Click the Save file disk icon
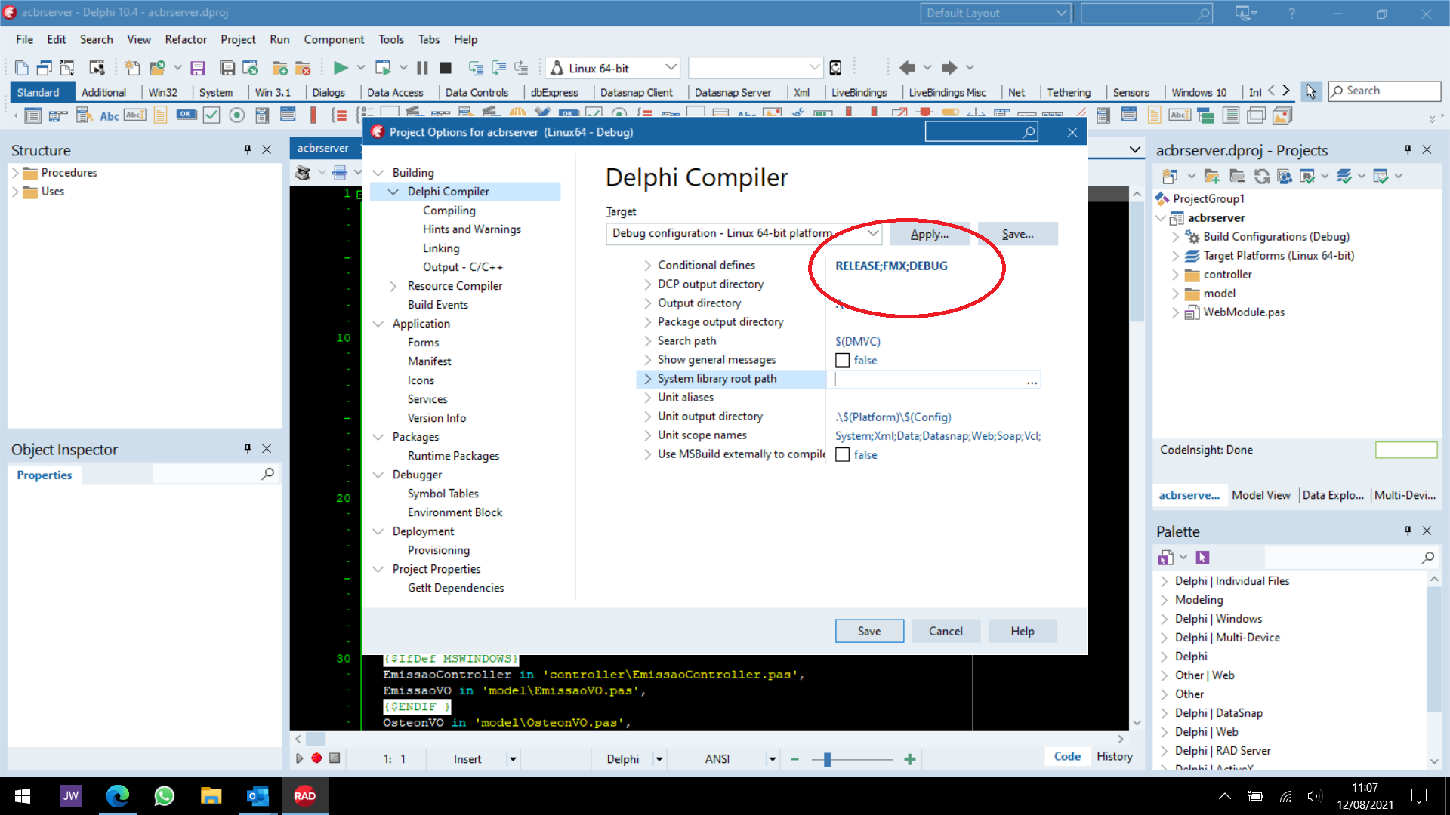This screenshot has width=1450, height=815. [198, 68]
